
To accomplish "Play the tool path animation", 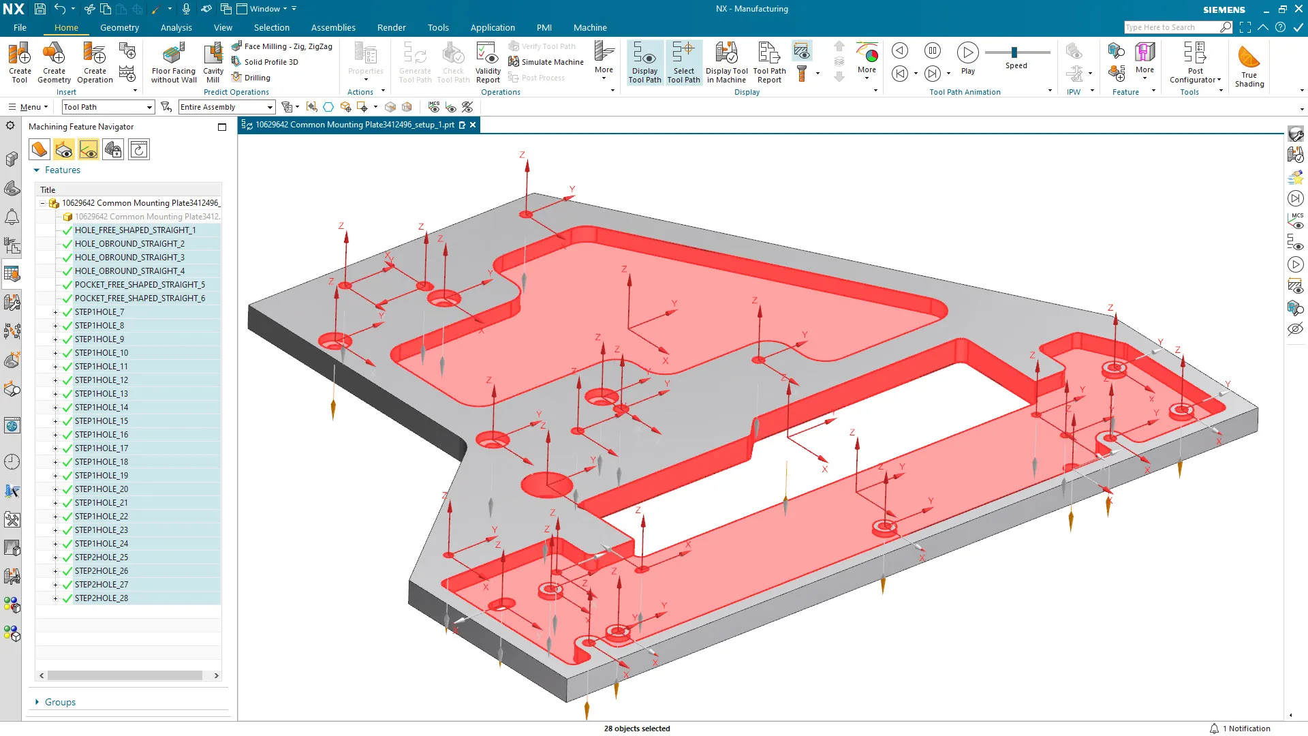I will pos(967,52).
